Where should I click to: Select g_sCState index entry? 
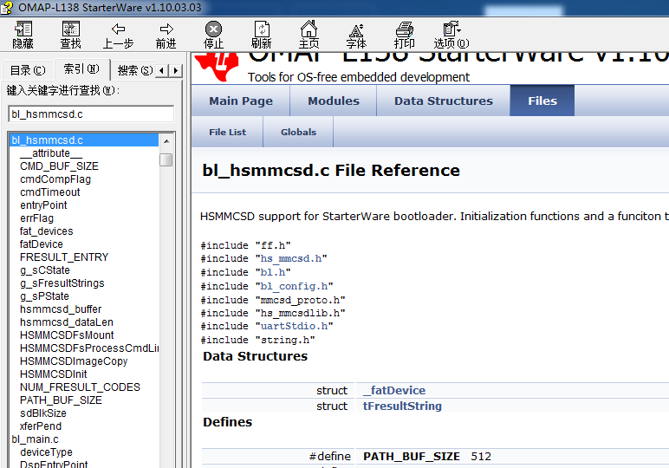click(x=45, y=270)
